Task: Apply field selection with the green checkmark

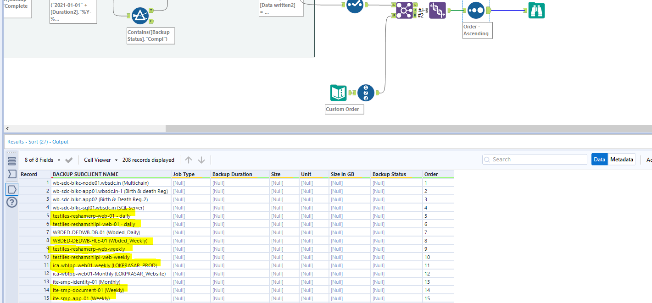Action: (x=69, y=160)
